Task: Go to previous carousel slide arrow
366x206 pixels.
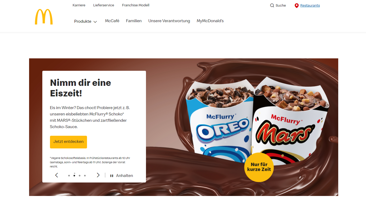Action: coord(56,175)
